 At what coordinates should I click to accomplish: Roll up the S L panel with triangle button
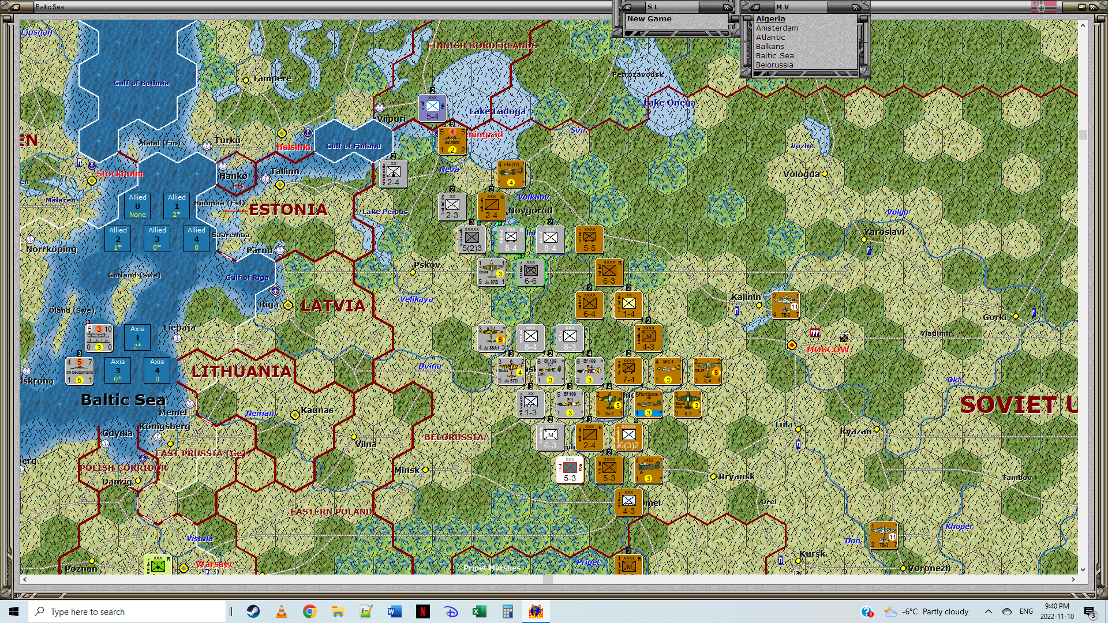(626, 7)
